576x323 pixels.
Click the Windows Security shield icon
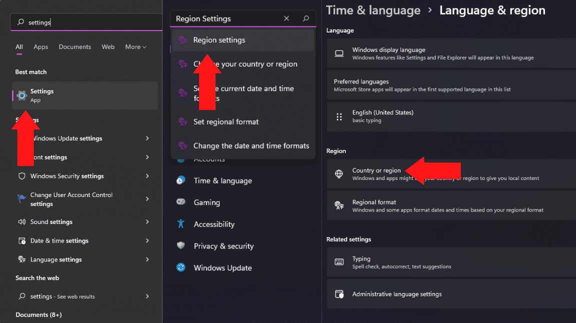(21, 176)
